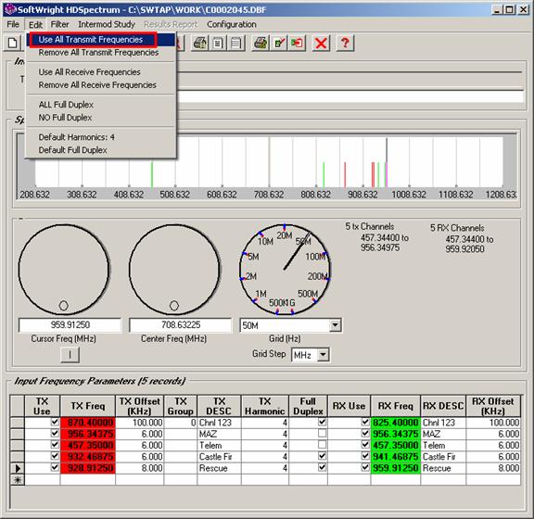Open the Grid (Hz) 50M dropdown arrow
The image size is (534, 519).
(335, 325)
